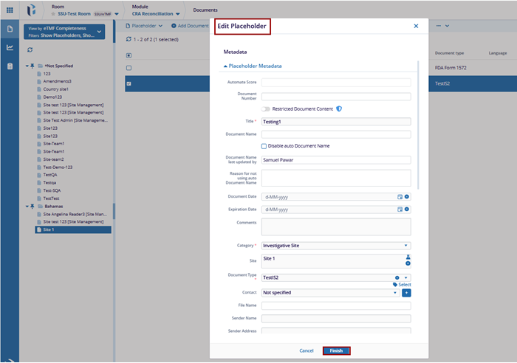Open calendar picker for Document Date
517x363 pixels.
(x=400, y=197)
